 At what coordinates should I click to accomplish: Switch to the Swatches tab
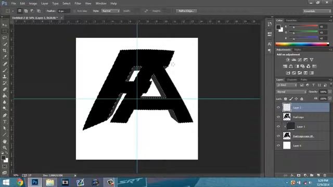point(291,20)
